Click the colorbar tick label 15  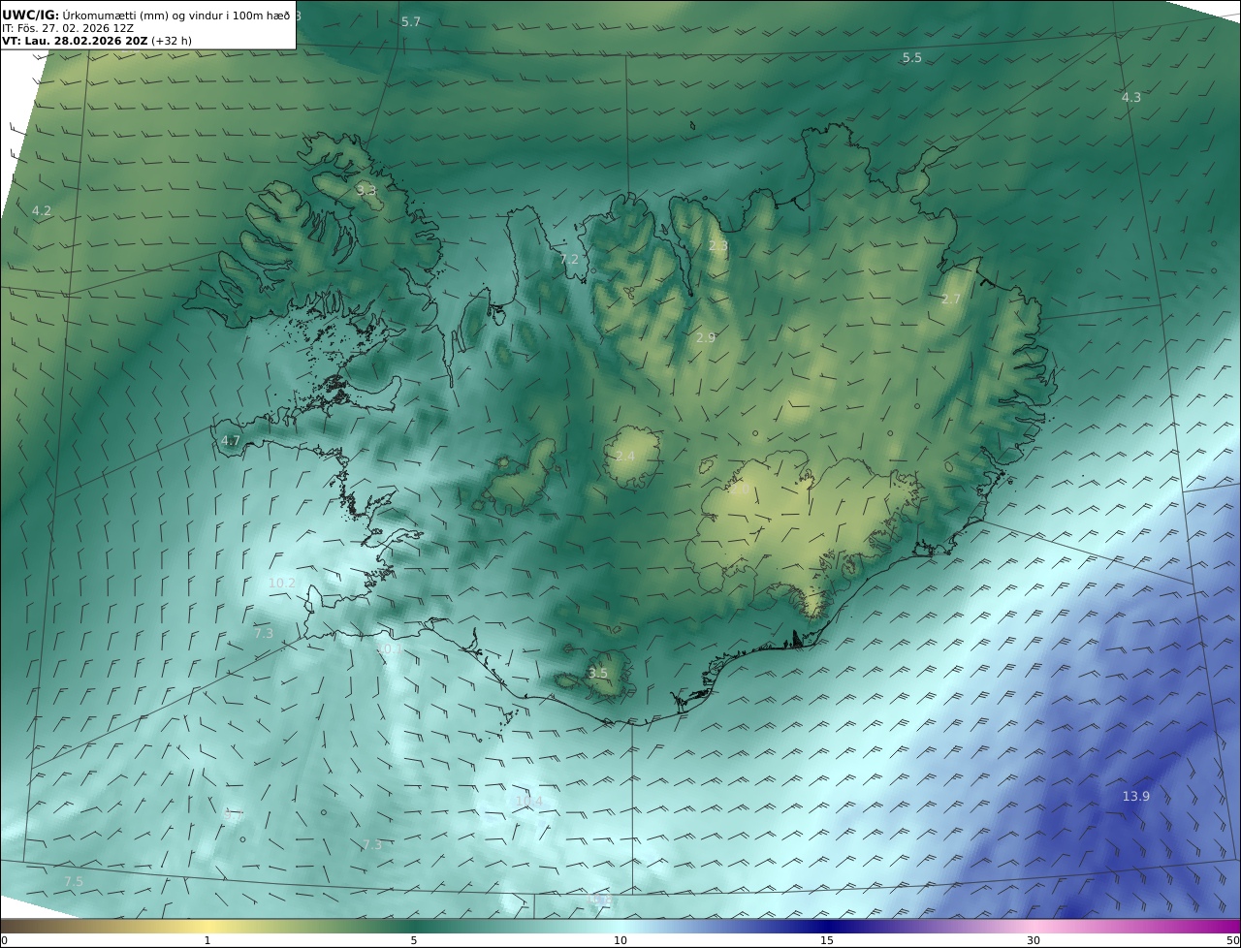[x=827, y=940]
